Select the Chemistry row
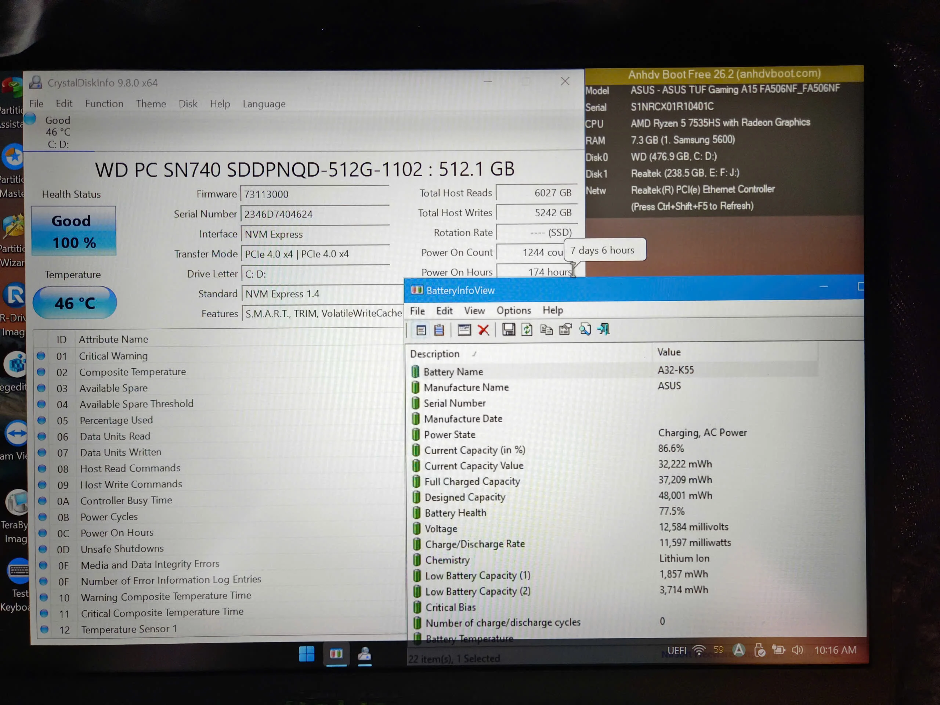This screenshot has width=940, height=705. tap(615, 559)
